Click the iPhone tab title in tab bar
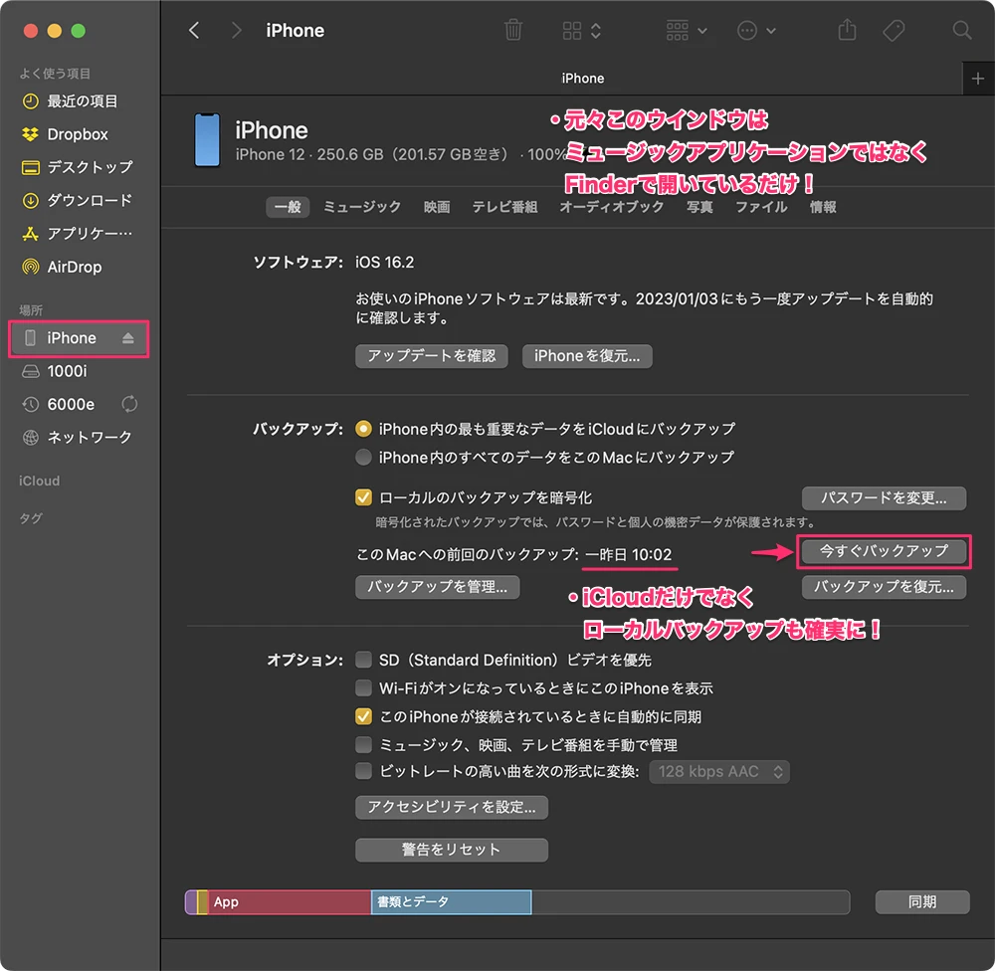The height and width of the screenshot is (971, 995). click(x=582, y=79)
